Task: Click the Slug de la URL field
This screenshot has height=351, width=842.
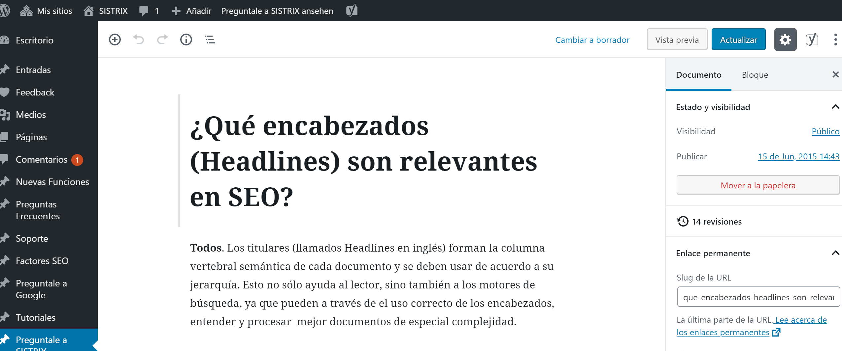Action: click(x=758, y=297)
